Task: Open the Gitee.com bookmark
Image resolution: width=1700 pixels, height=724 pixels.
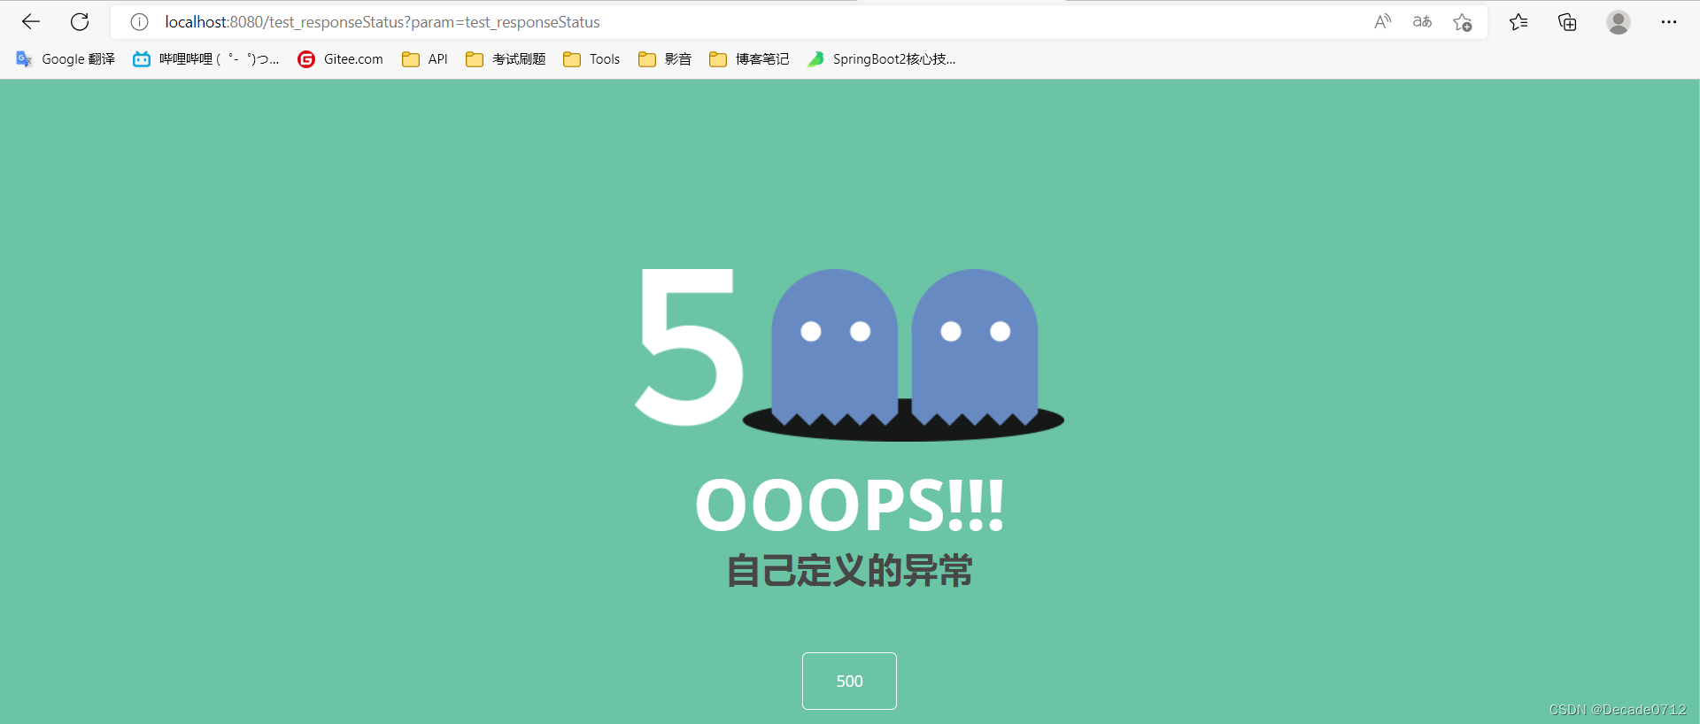Action: pyautogui.click(x=341, y=59)
